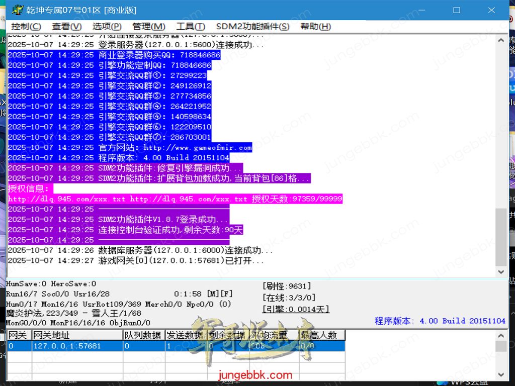Click the log panel scrollbar thumb
Viewport: 515px width, 386px height.
(x=501, y=236)
